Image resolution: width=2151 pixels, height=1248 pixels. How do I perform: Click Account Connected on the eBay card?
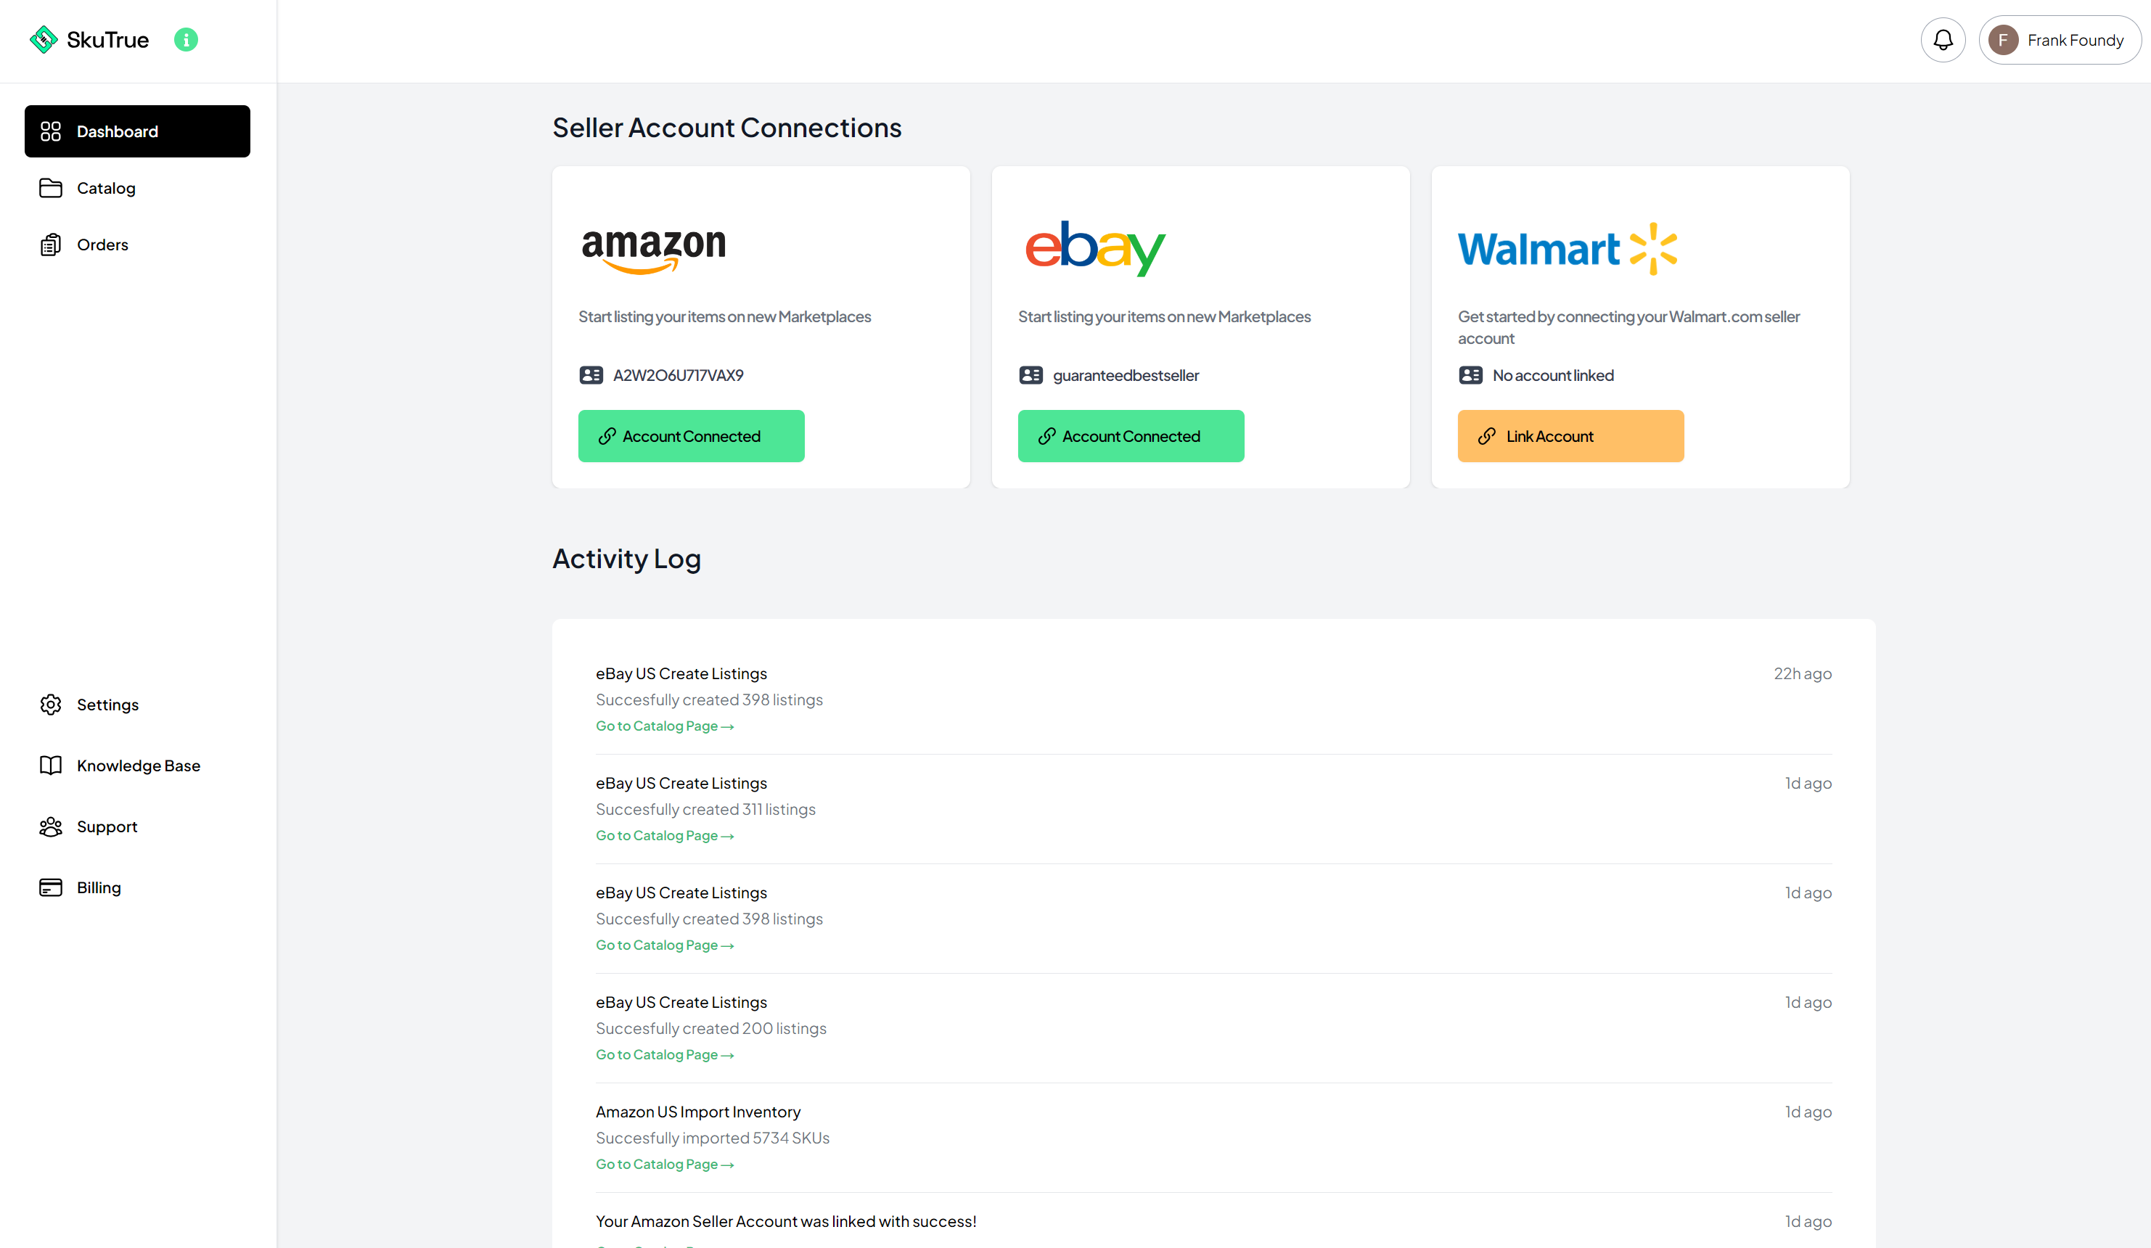tap(1130, 435)
